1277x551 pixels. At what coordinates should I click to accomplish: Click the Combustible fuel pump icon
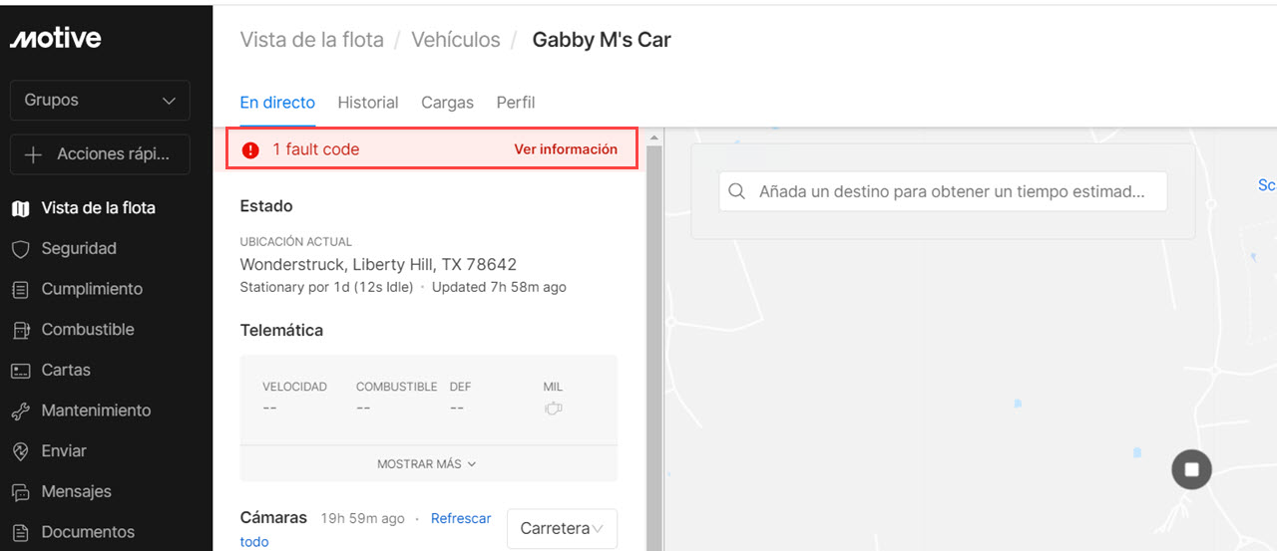click(x=21, y=330)
